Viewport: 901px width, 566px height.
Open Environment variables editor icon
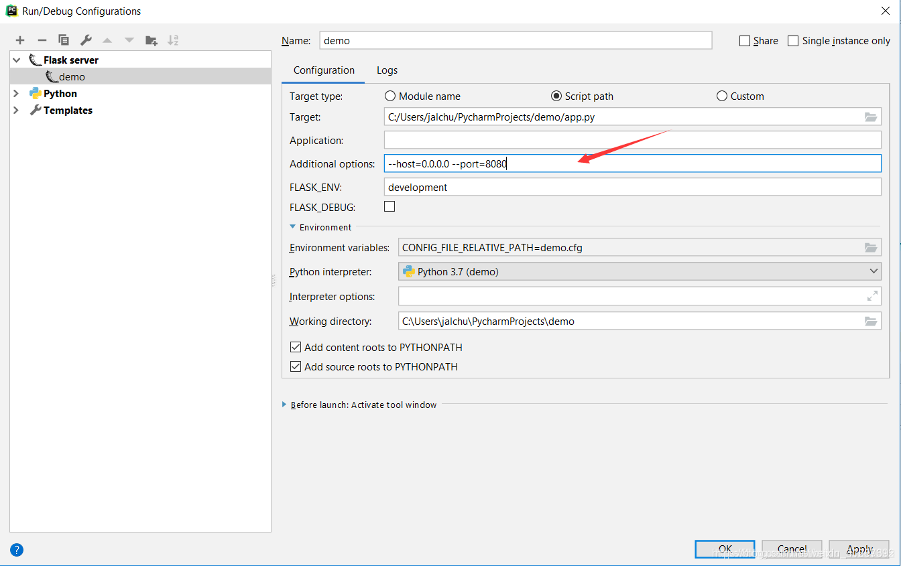(x=871, y=247)
